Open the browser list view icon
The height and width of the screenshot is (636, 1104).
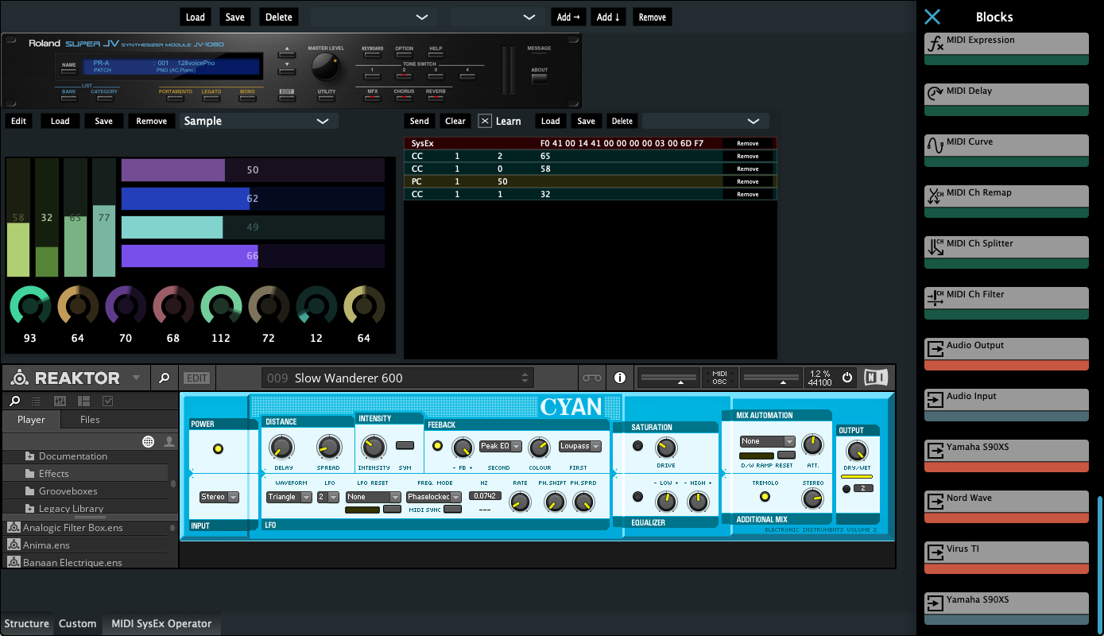pos(37,401)
